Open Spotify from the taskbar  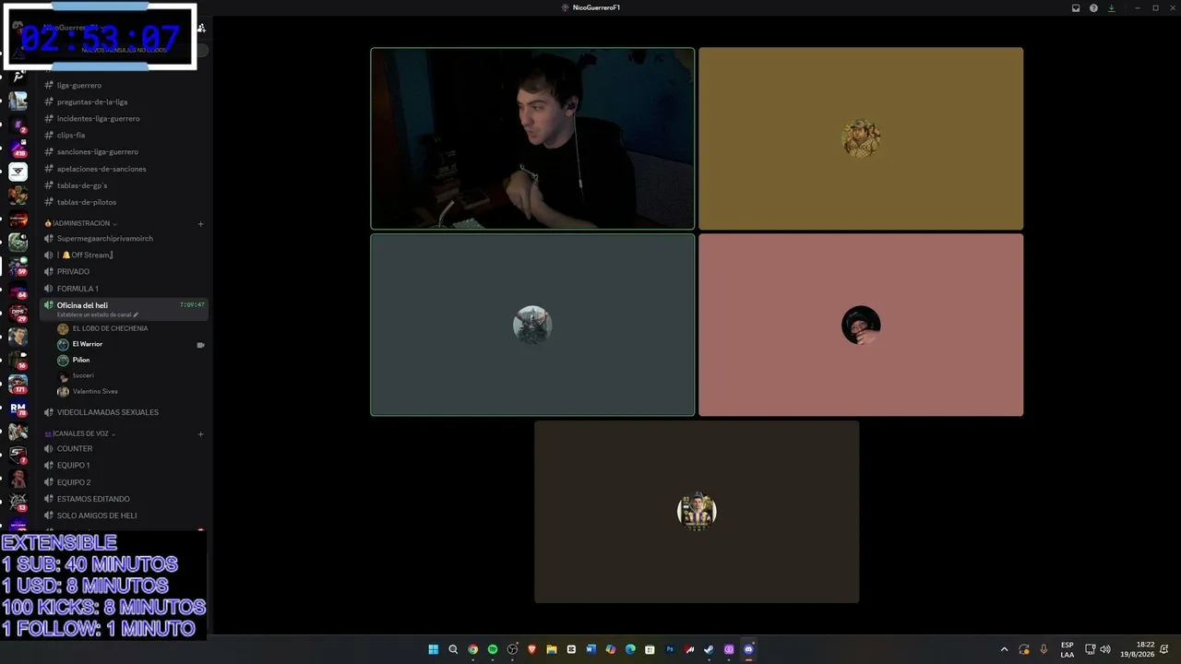(x=493, y=649)
